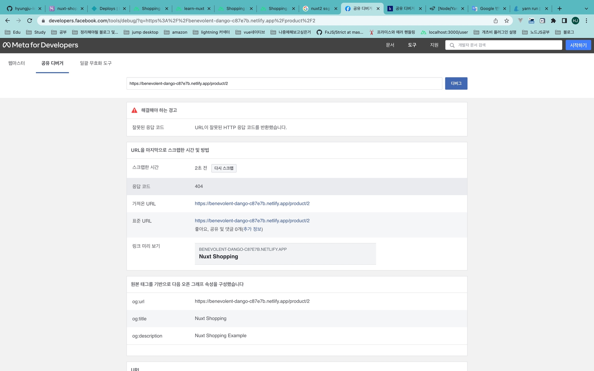Screen dimensions: 594x371
Task: Open the Chrome three-dot menu
Action: [x=586, y=20]
